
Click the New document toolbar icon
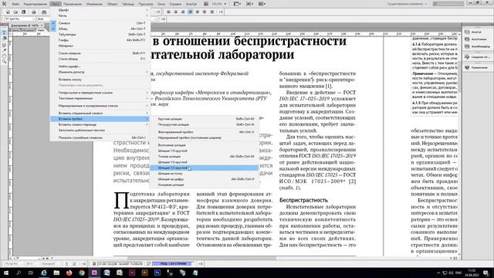click(x=8, y=12)
